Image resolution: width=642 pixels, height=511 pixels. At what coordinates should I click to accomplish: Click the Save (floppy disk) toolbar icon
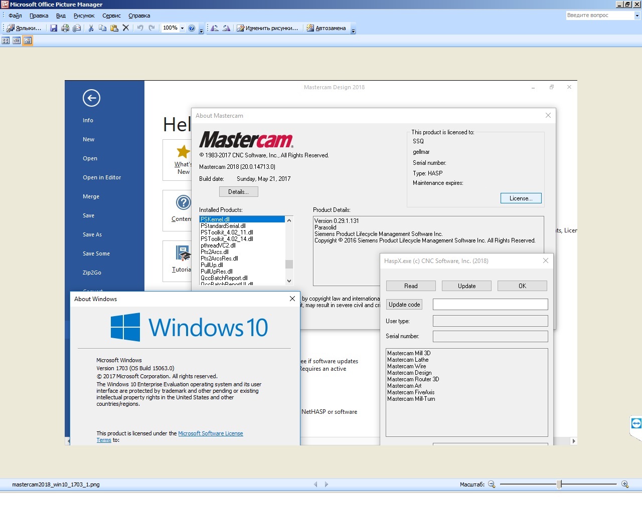(54, 28)
